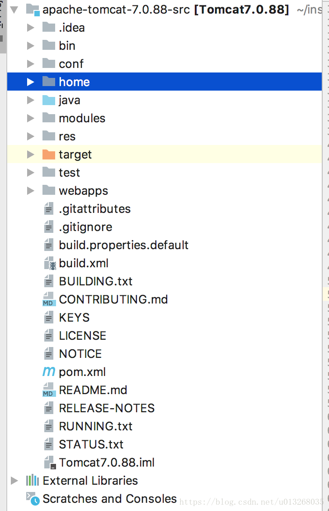329x511 pixels.
Task: Click the Markdown icon of CONTRIBUTING.md
Action: (x=49, y=299)
